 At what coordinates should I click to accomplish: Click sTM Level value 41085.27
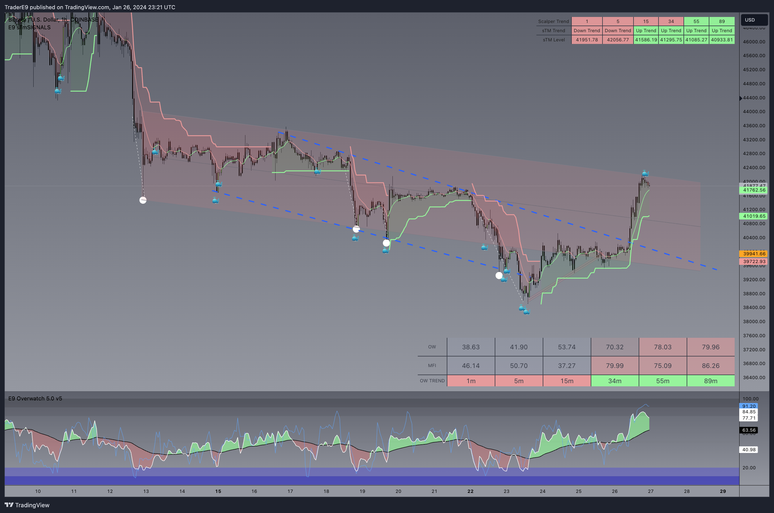tap(696, 40)
